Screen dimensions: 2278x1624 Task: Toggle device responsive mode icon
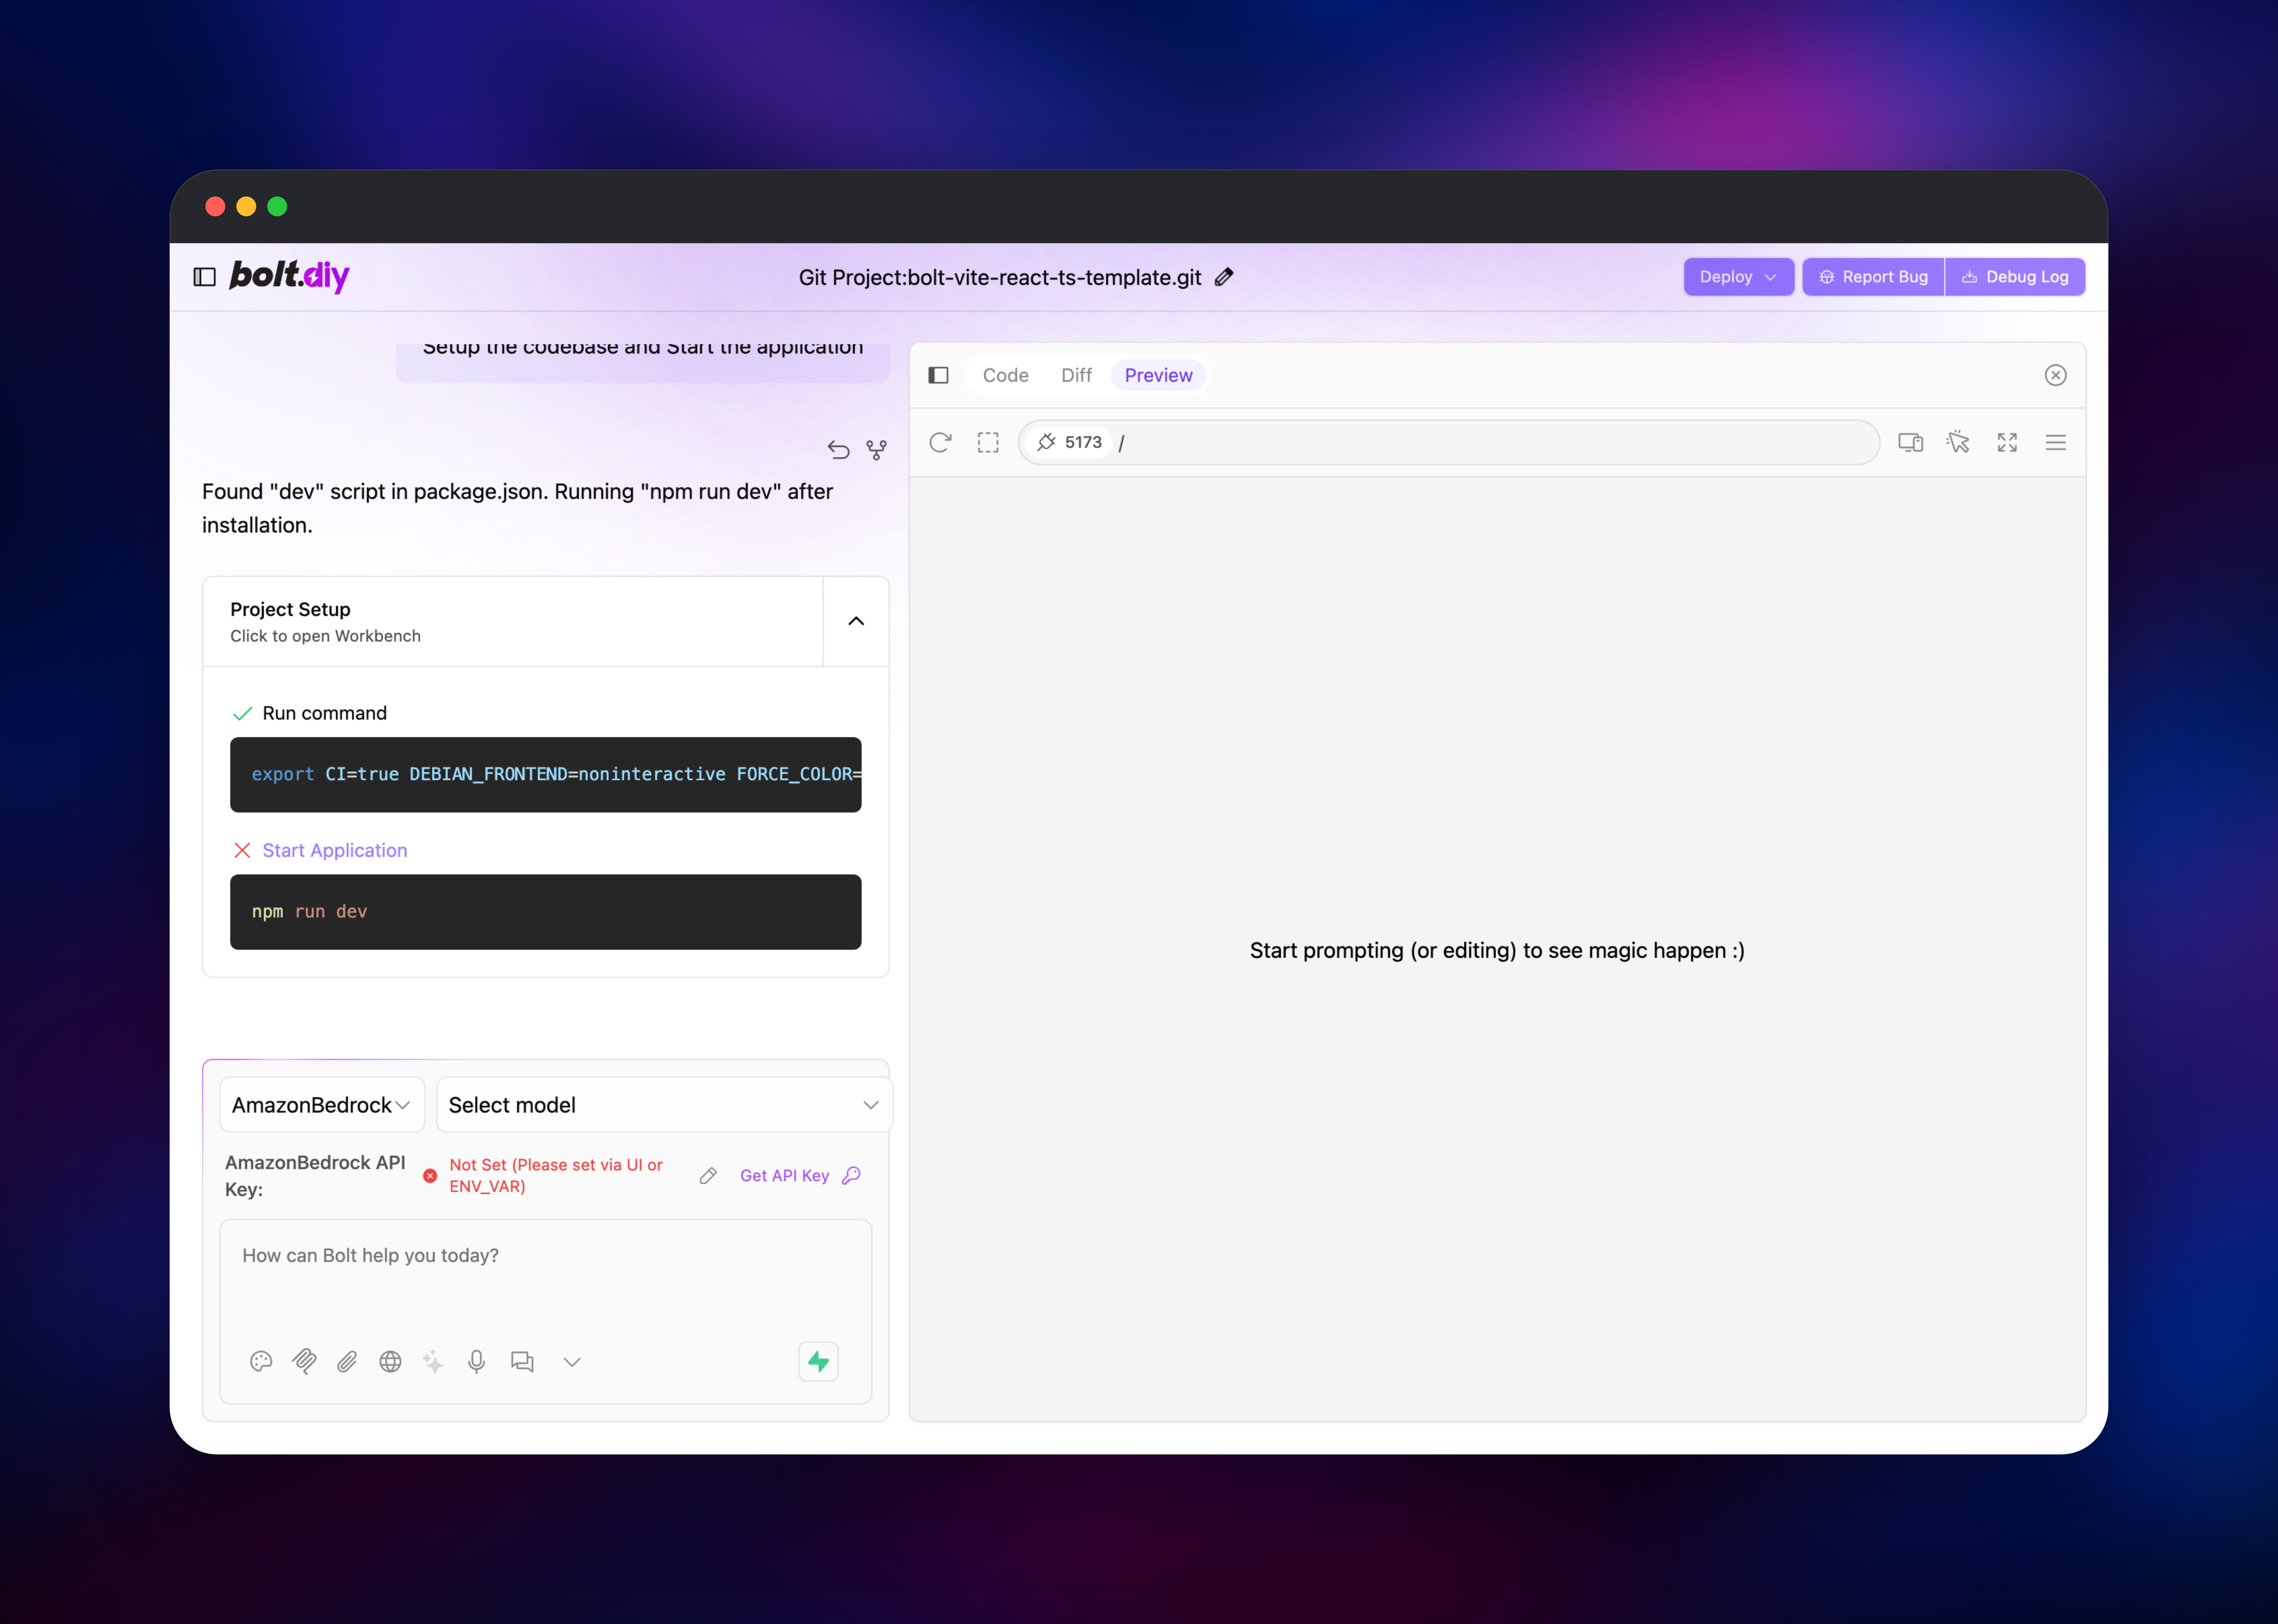coord(1911,442)
